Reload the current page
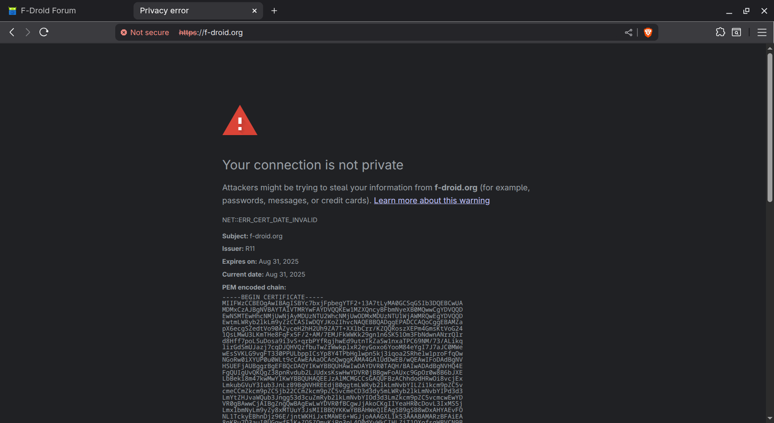 click(x=44, y=32)
